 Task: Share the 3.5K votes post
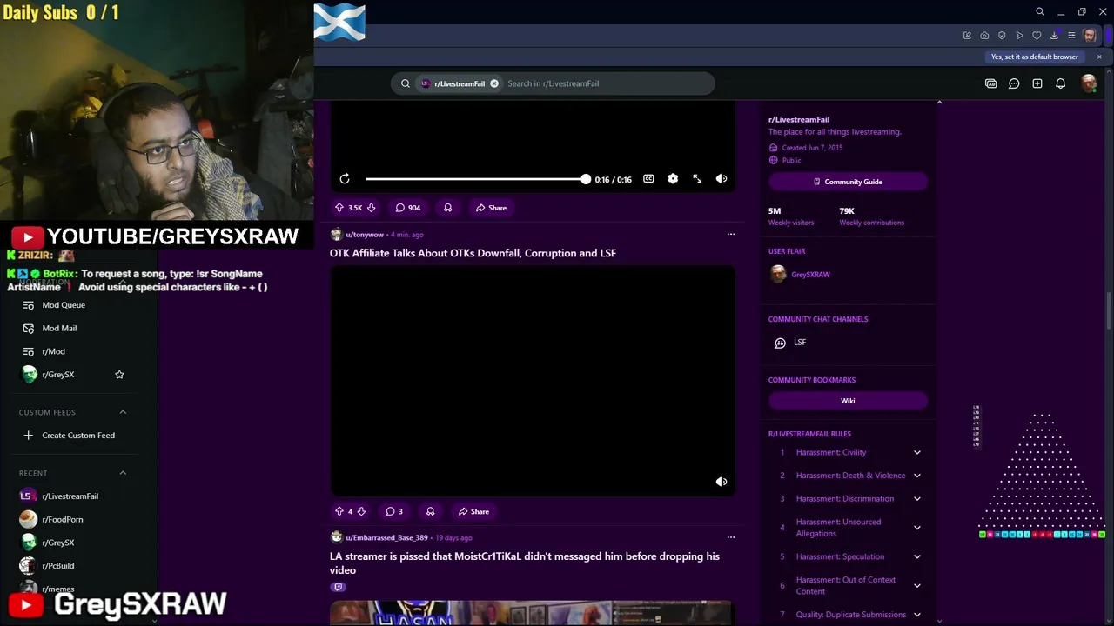491,208
